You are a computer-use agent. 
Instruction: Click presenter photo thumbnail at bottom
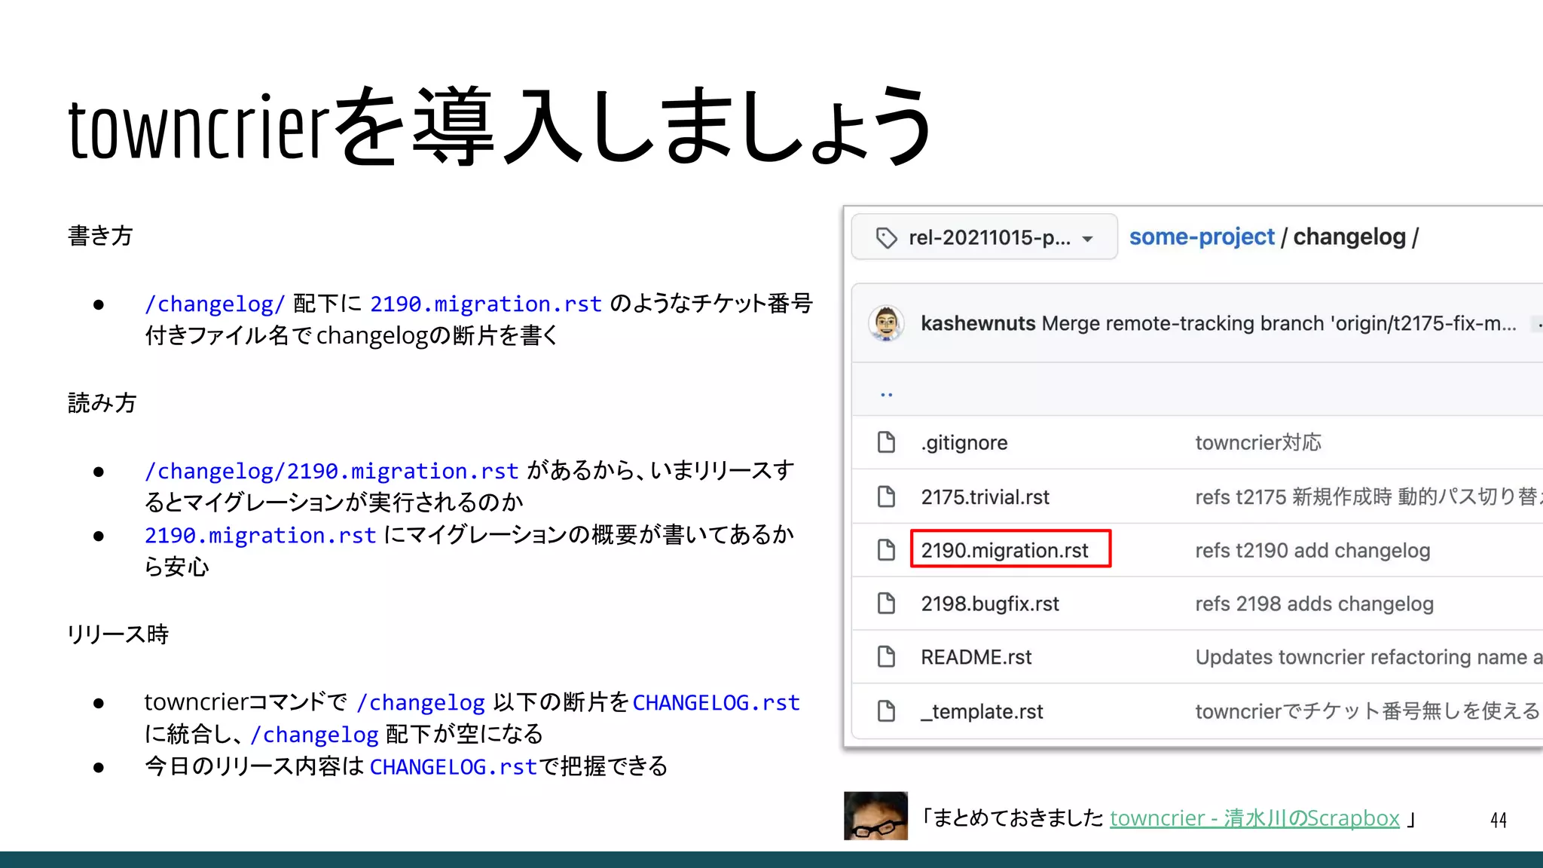(x=875, y=815)
